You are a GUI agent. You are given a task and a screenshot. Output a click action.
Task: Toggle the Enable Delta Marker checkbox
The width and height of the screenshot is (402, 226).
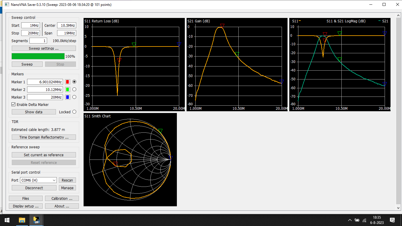pos(14,104)
